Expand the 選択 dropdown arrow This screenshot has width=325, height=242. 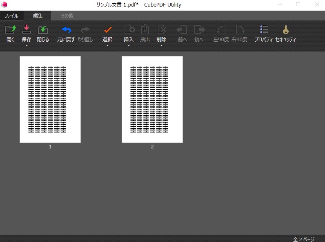pos(107,46)
